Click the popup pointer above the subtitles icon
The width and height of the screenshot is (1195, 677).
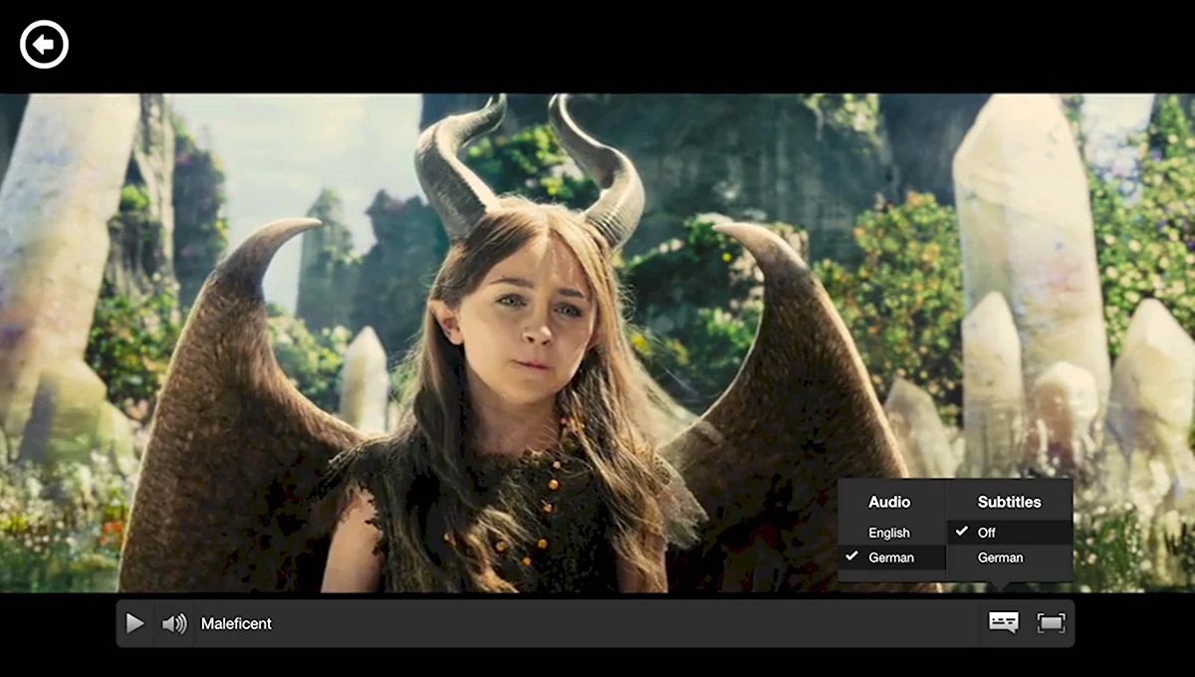coord(1003,586)
